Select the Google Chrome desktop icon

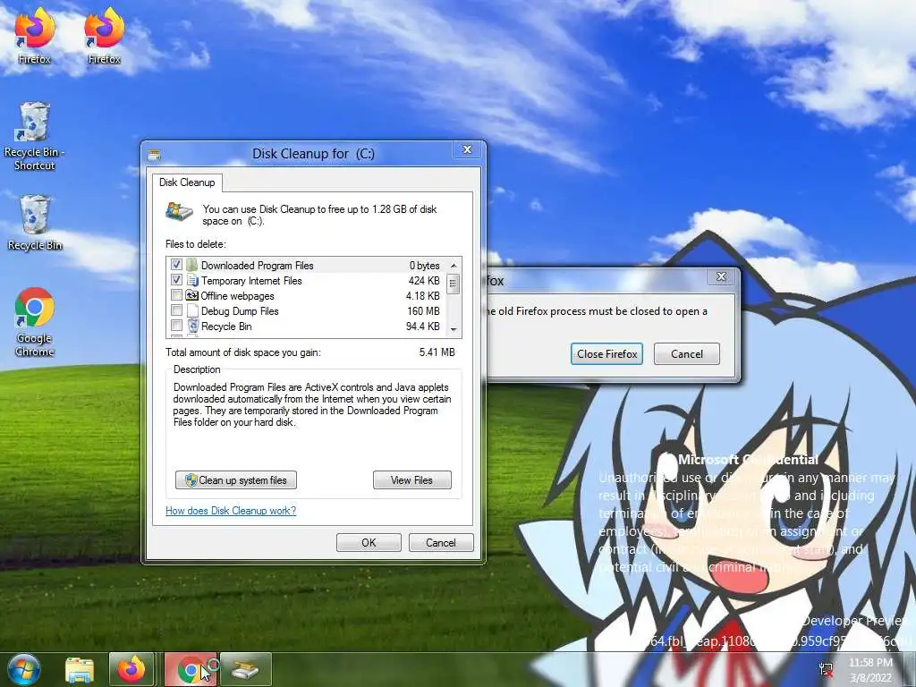[x=35, y=322]
